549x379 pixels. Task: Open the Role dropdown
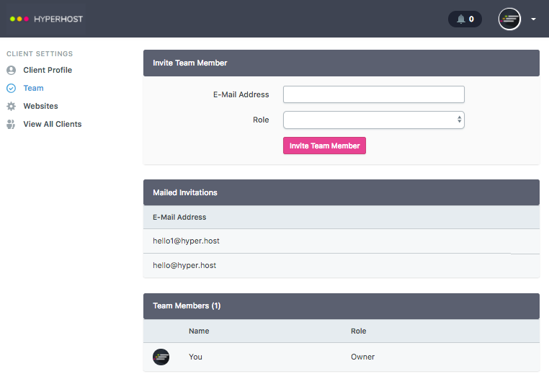[x=374, y=120]
